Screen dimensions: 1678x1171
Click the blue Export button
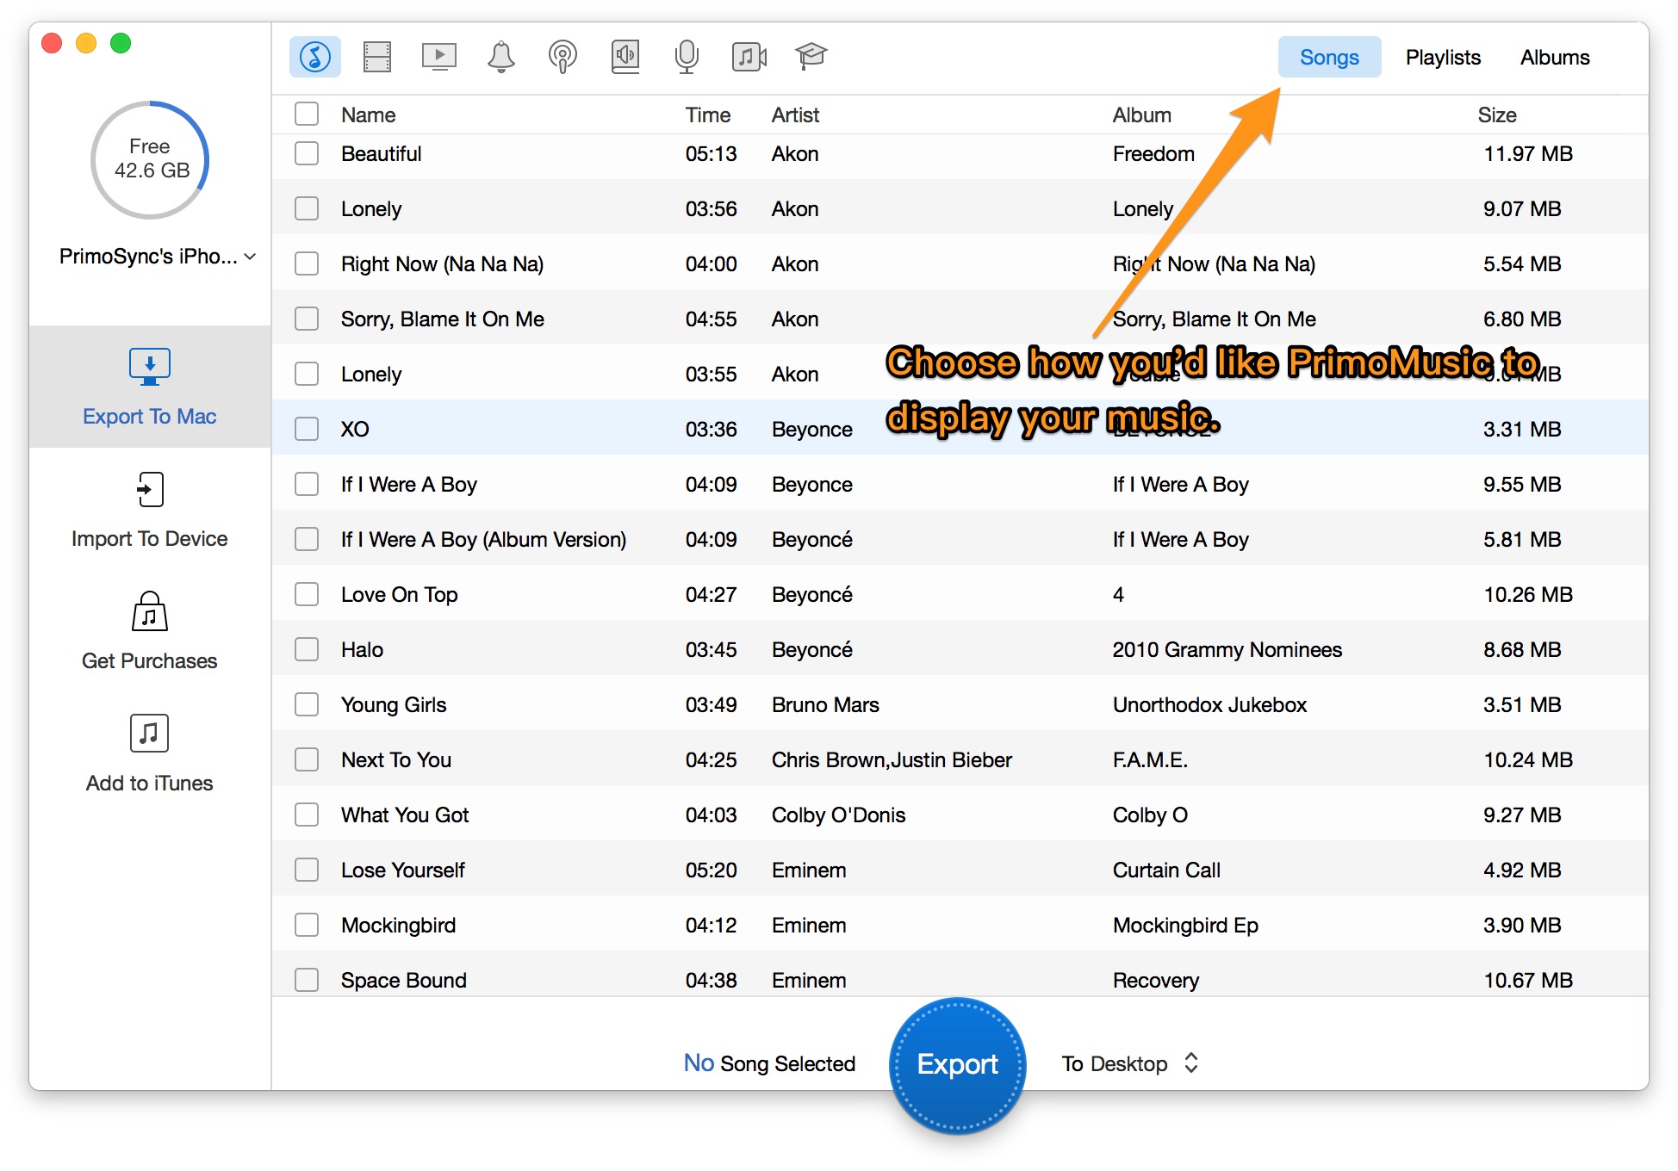957,1065
